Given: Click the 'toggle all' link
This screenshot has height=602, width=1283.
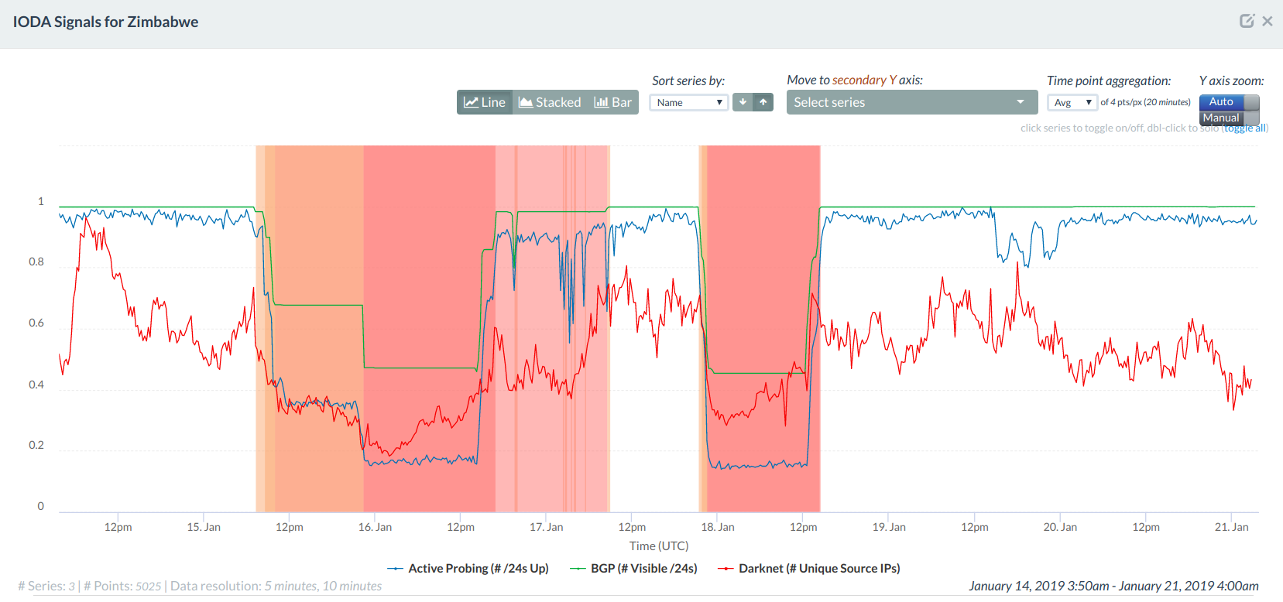Looking at the screenshot, I should [x=1244, y=128].
